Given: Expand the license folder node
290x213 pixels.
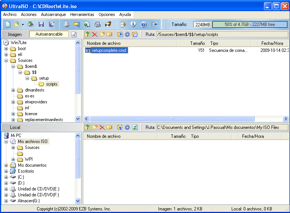Looking at the screenshot, I should (x=13, y=114).
